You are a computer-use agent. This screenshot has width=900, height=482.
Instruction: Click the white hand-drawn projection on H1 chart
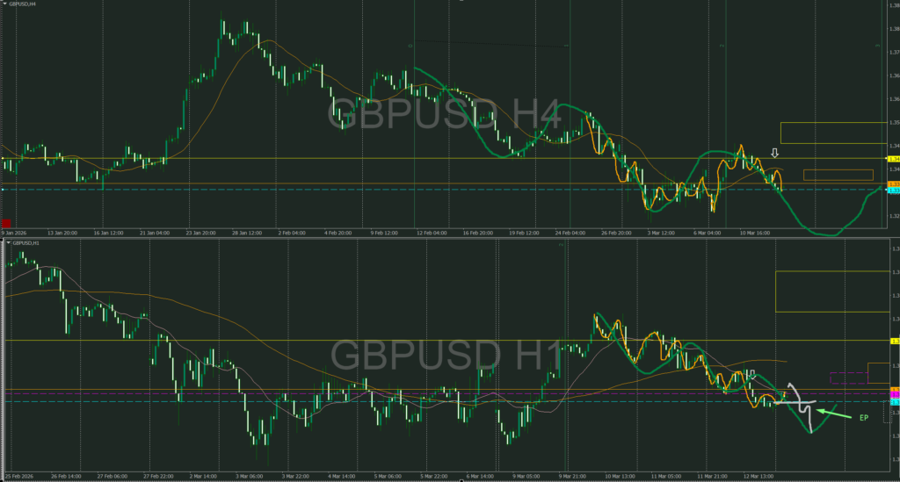(801, 405)
